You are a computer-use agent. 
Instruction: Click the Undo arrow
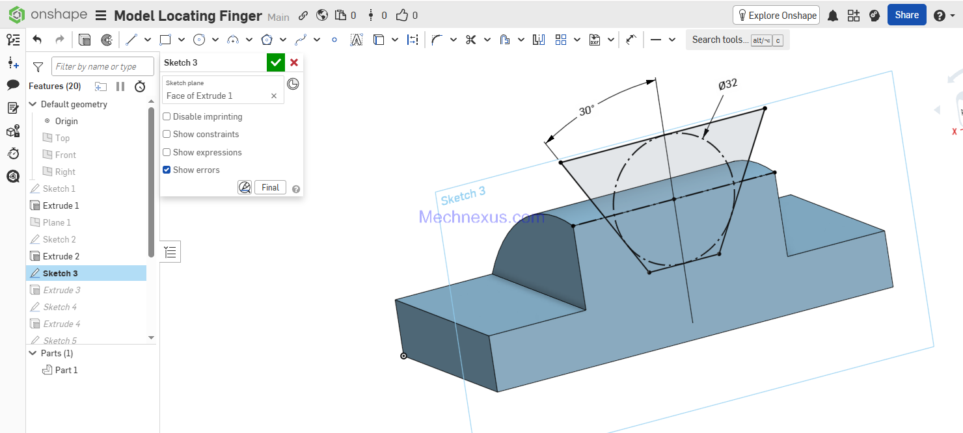pyautogui.click(x=37, y=40)
